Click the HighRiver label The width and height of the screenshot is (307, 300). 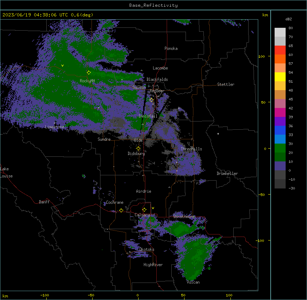tap(153, 265)
